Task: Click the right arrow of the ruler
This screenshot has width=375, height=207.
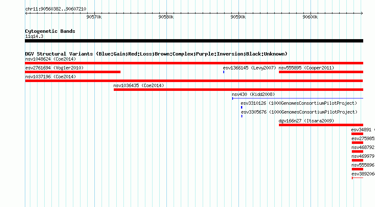Action: (362, 13)
